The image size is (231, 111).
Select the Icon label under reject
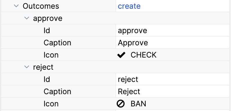[51, 104]
